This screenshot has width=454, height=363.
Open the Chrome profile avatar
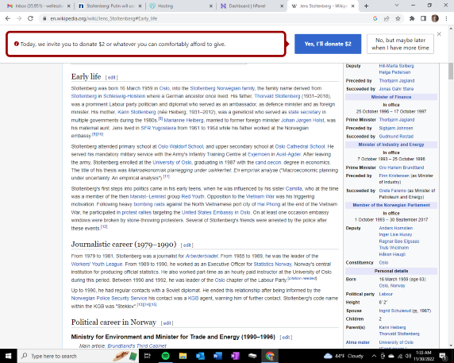(435, 18)
